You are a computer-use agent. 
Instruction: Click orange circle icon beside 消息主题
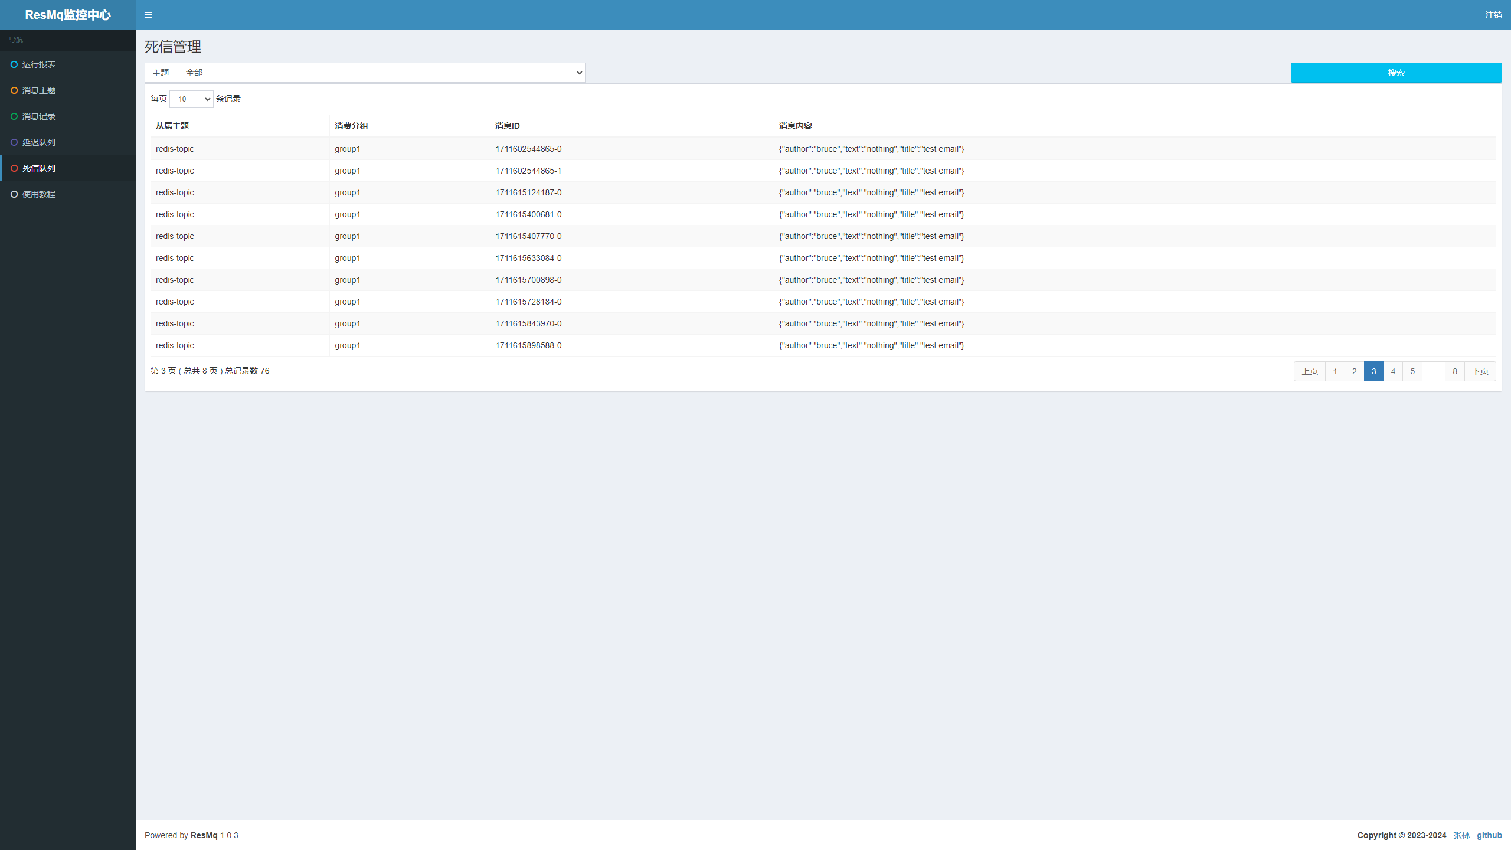point(14,90)
